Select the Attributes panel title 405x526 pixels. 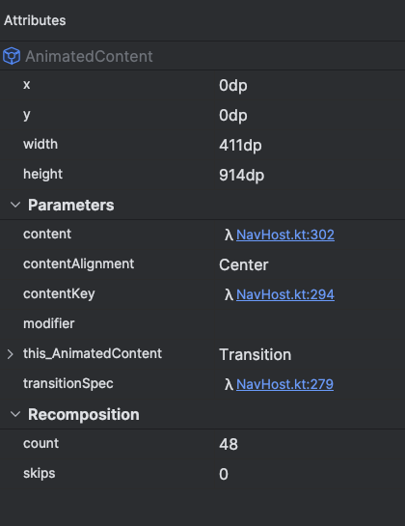click(x=35, y=20)
